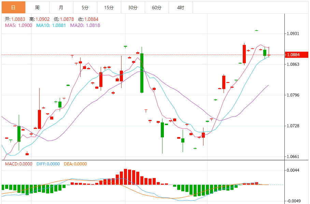This screenshot has width=310, height=204.
Task: Switch to the 60分 timeframe tab
Action: click(157, 8)
